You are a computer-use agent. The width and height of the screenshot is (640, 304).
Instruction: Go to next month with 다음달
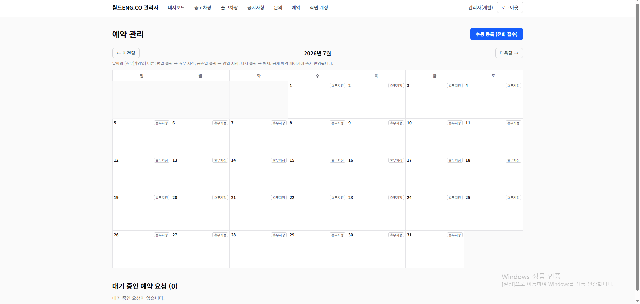click(x=509, y=53)
